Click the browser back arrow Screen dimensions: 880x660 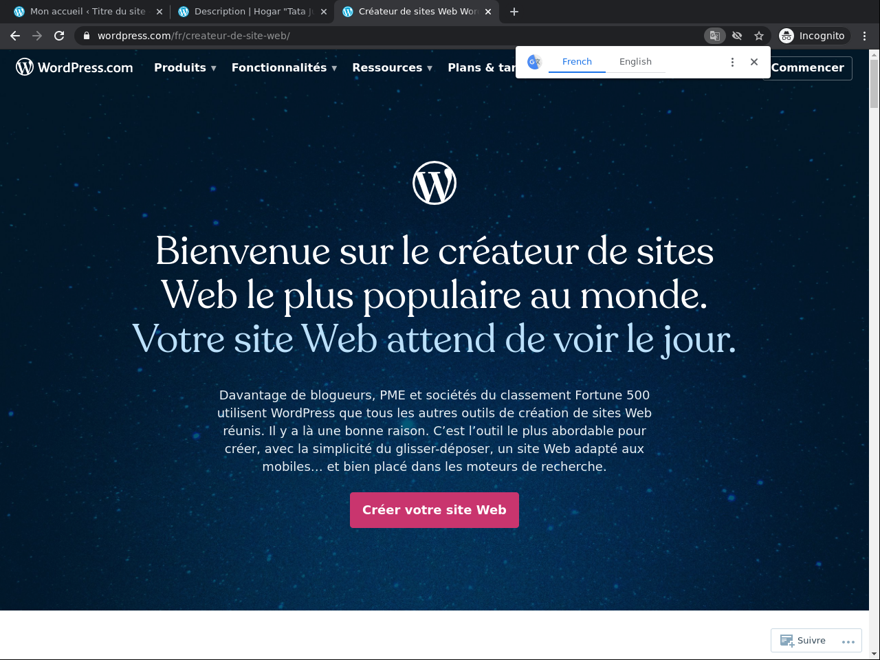click(x=15, y=36)
